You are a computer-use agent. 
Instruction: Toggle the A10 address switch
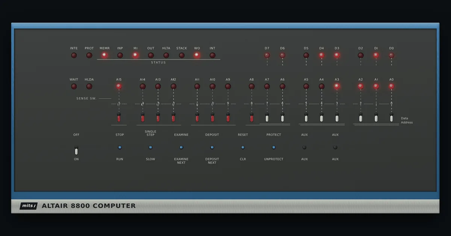(212, 118)
